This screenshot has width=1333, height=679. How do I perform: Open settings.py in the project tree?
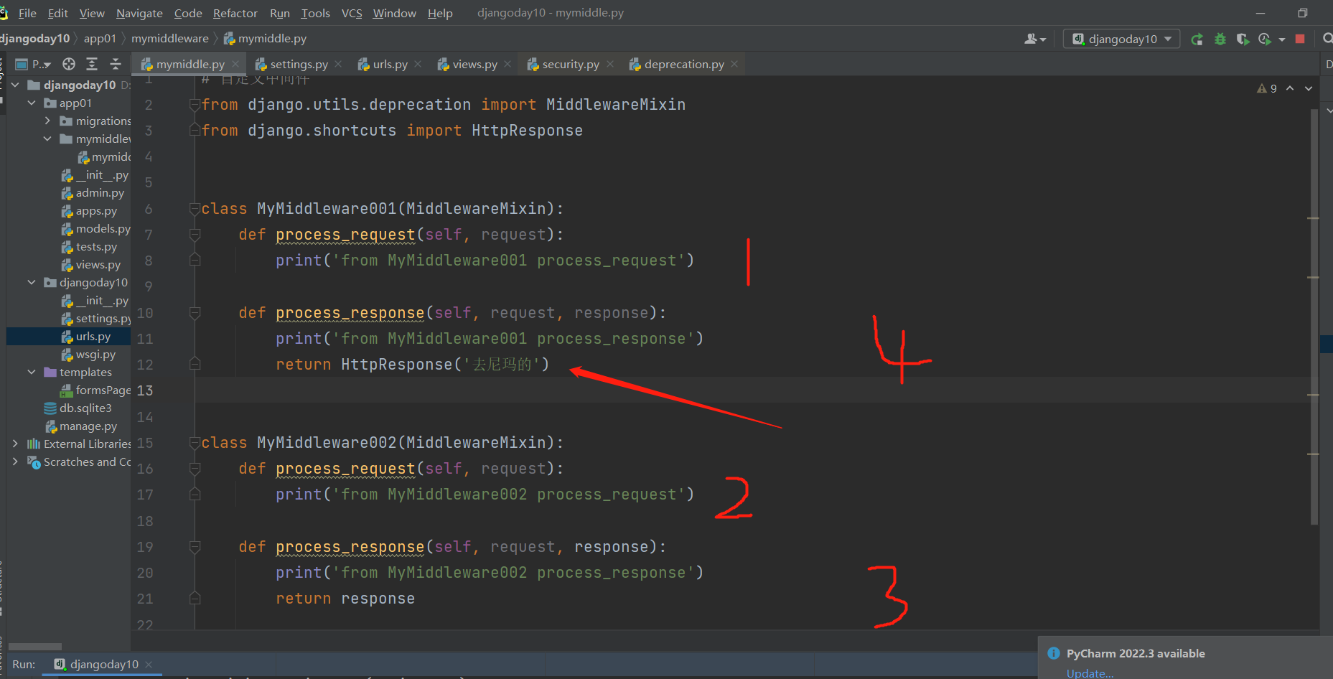tap(96, 319)
